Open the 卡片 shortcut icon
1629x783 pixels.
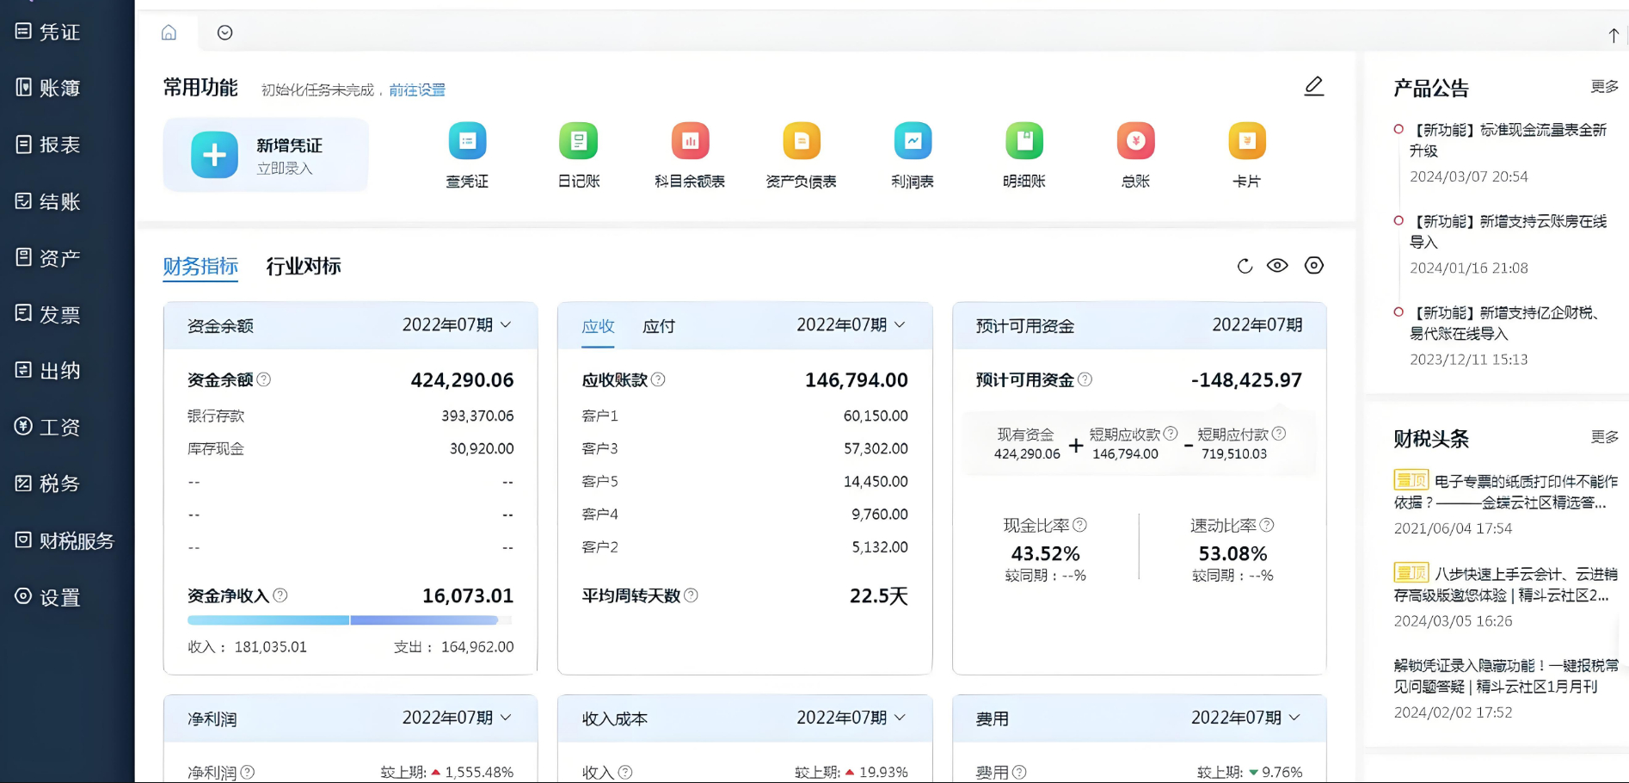(x=1247, y=141)
